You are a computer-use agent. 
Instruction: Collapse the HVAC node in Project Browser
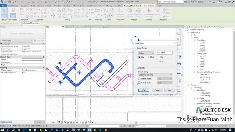191,37
